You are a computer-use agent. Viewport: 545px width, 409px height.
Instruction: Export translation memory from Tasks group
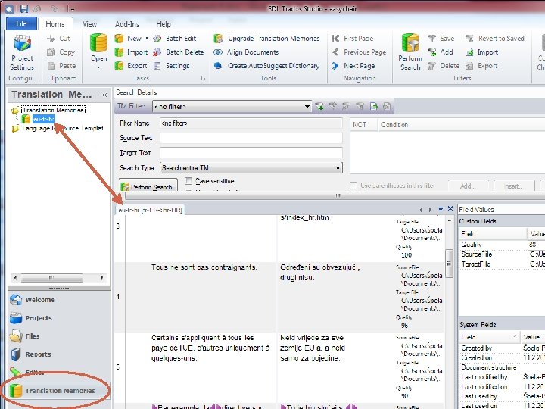tap(131, 66)
